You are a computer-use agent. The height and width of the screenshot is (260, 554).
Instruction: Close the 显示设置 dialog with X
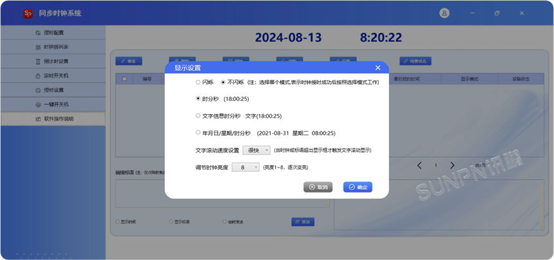377,68
